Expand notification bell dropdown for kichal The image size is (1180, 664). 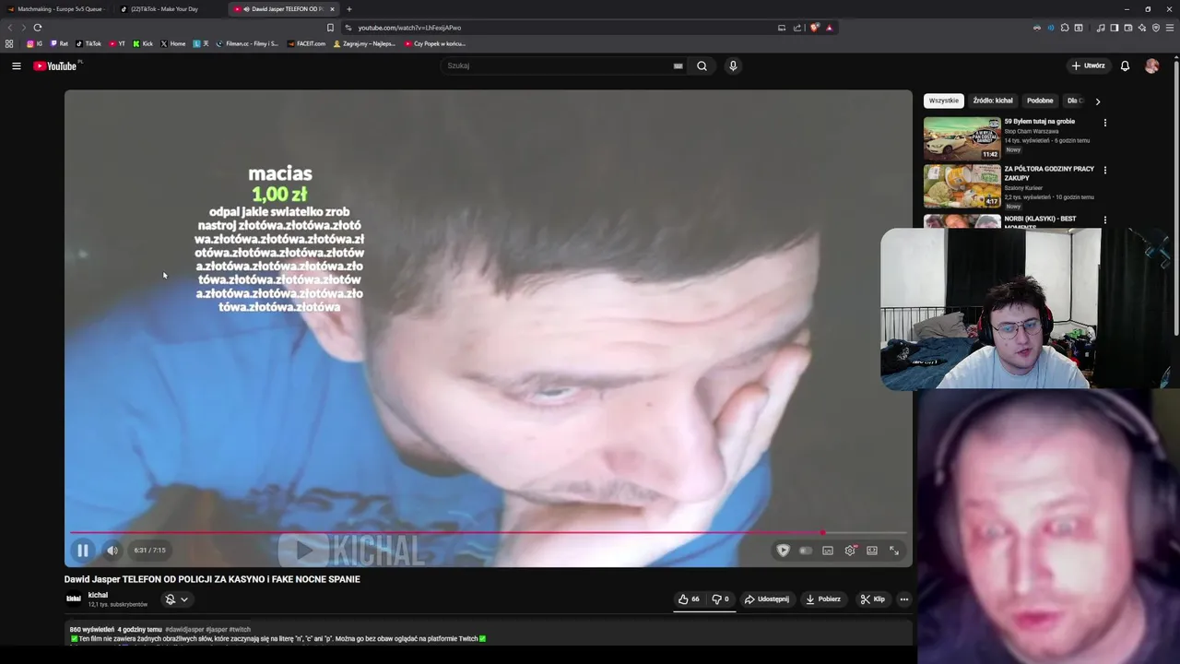pyautogui.click(x=175, y=599)
